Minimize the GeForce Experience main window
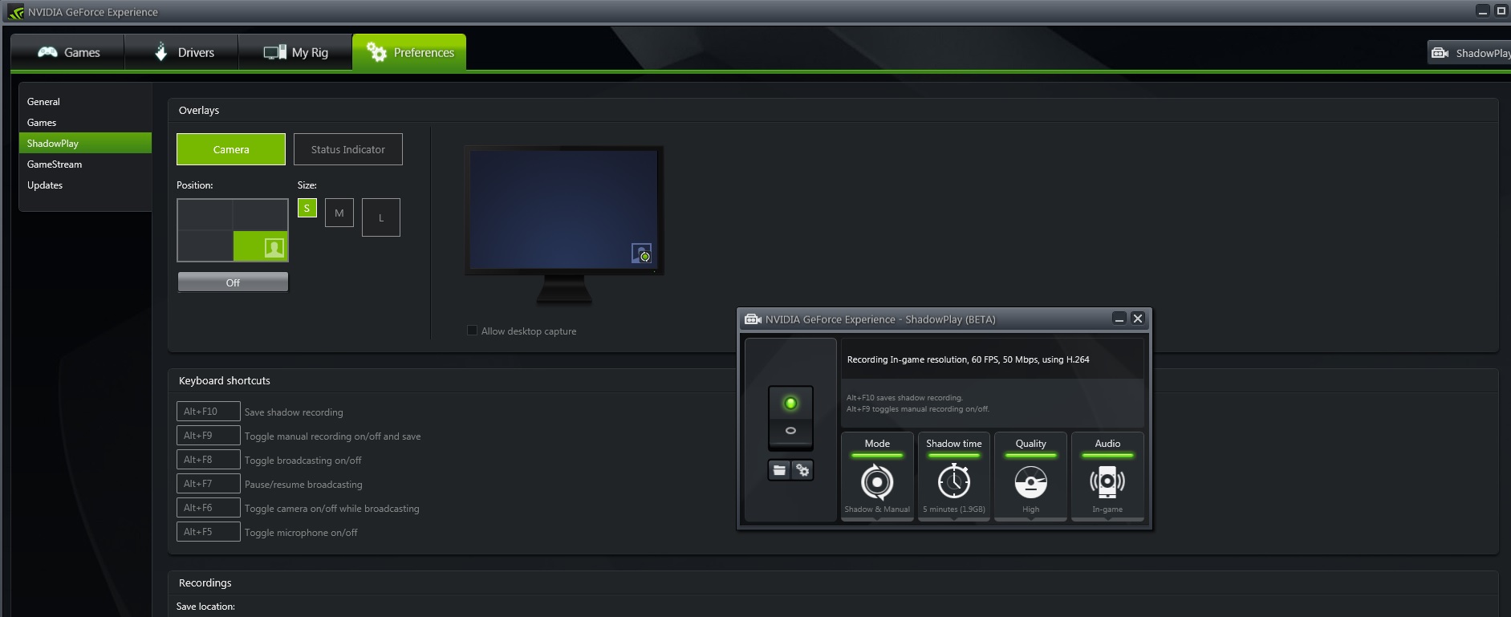Viewport: 1511px width, 617px height. click(1482, 11)
